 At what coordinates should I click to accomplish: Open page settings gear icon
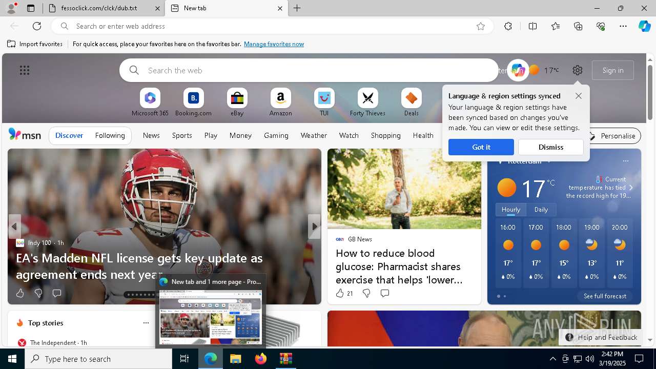578,70
